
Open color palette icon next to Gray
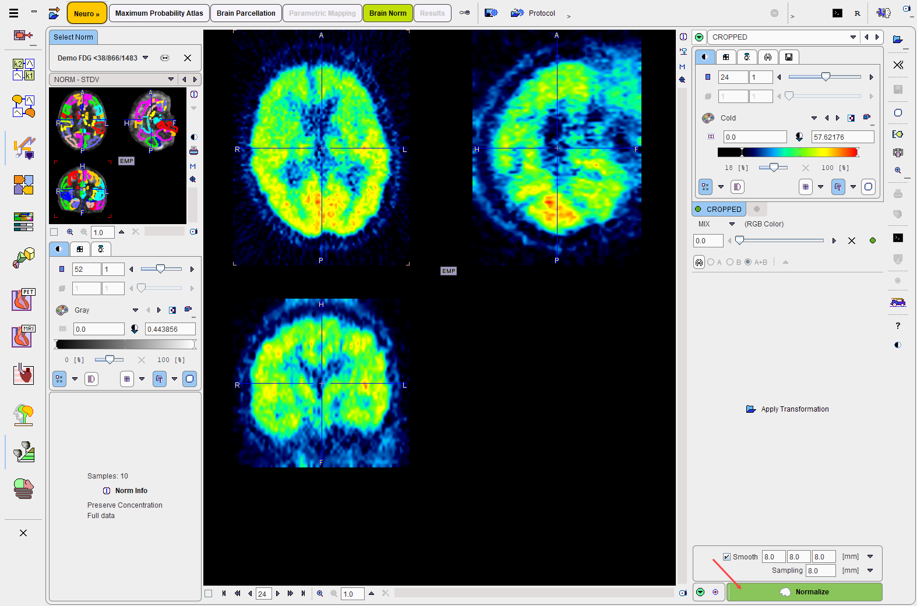(x=62, y=310)
